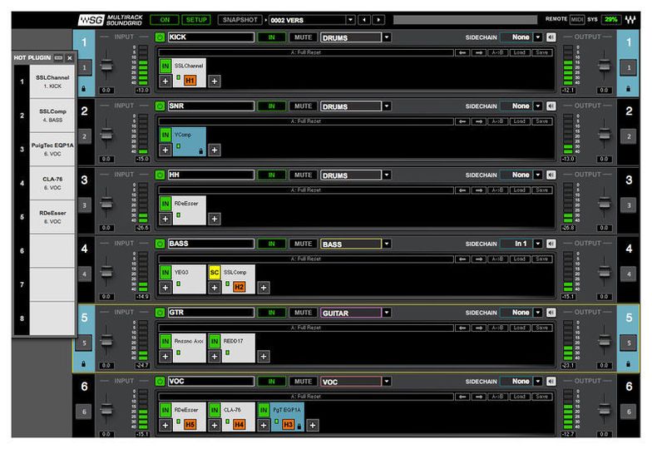Click the SC sidechain icon on SSLComp
This screenshot has height=449, width=652.
pyautogui.click(x=214, y=272)
